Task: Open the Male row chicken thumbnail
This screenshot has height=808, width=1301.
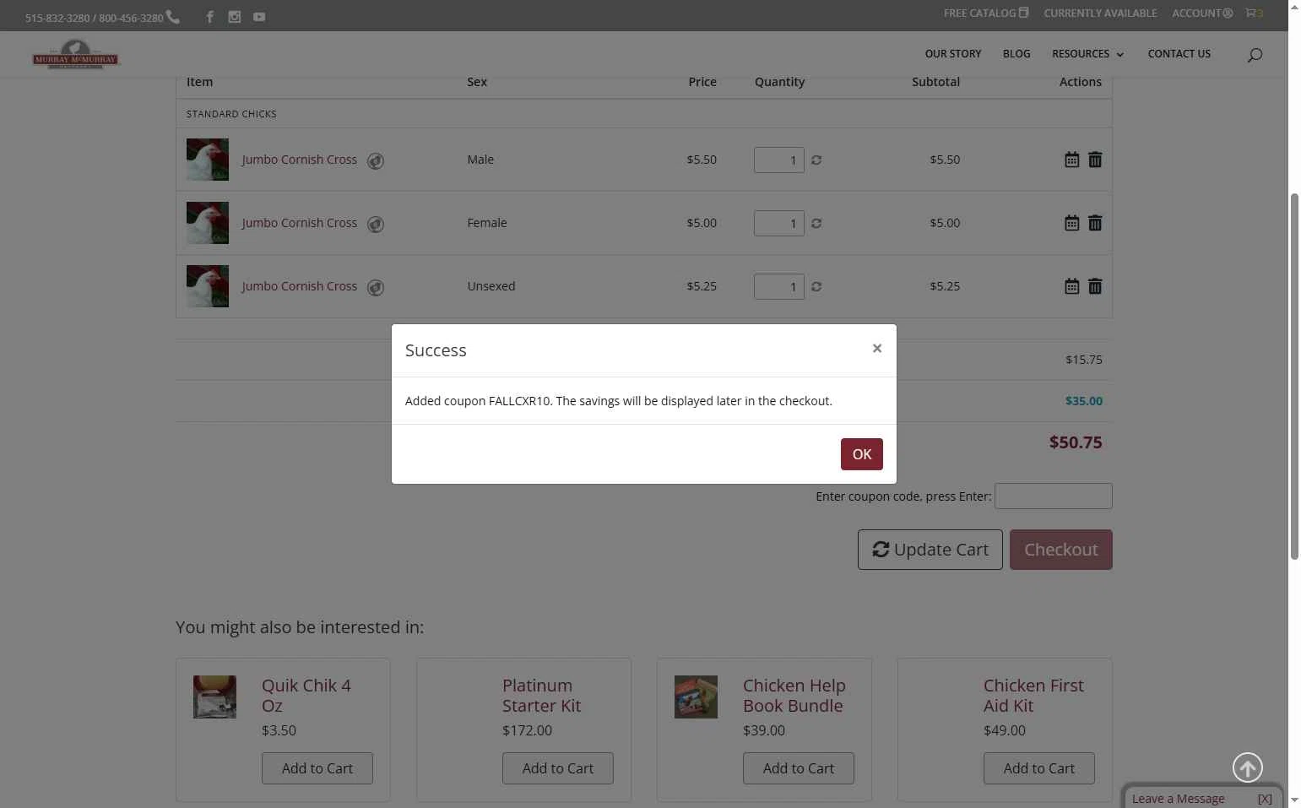Action: click(208, 160)
